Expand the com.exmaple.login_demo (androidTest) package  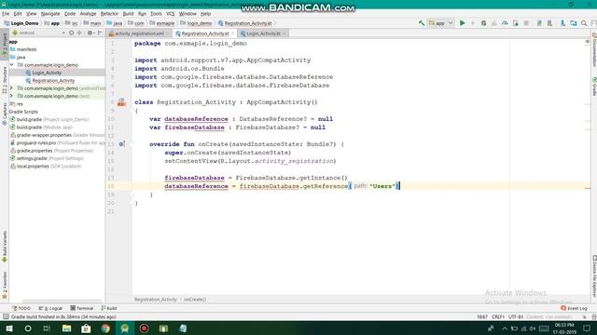[x=11, y=88]
